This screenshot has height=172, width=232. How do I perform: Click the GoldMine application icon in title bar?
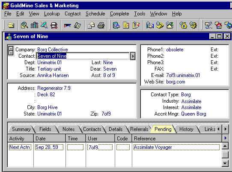tap(6, 6)
